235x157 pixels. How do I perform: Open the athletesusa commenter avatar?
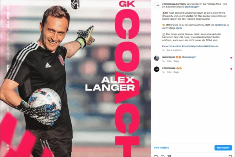tap(157, 69)
